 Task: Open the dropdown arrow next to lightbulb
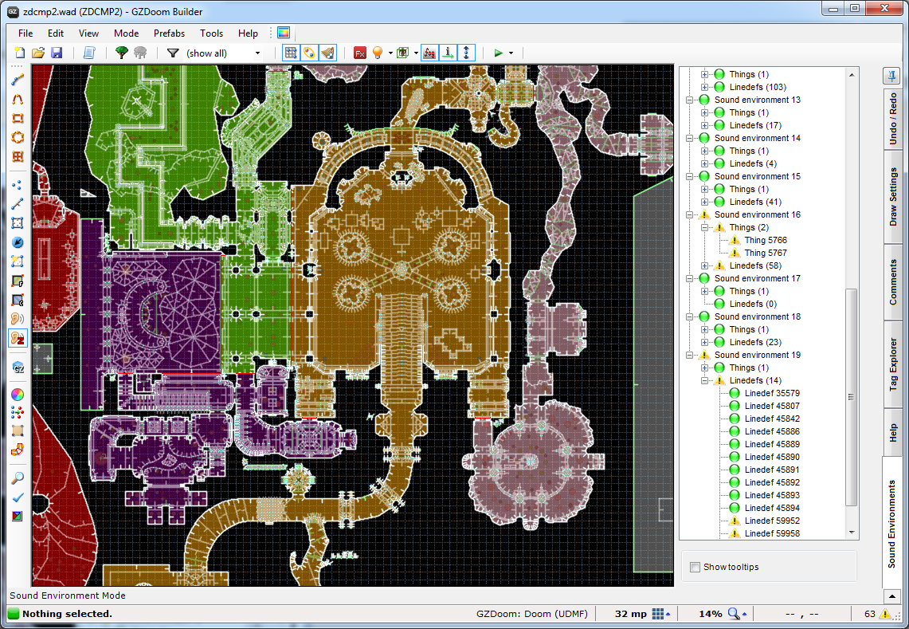(390, 53)
